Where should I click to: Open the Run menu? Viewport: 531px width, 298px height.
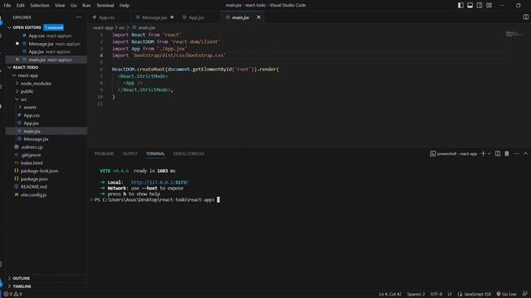click(x=86, y=6)
